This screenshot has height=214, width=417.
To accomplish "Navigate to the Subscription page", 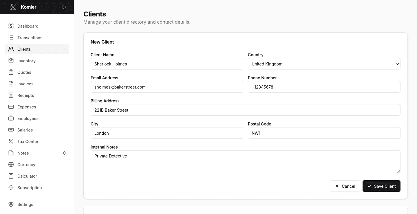I will click(30, 187).
